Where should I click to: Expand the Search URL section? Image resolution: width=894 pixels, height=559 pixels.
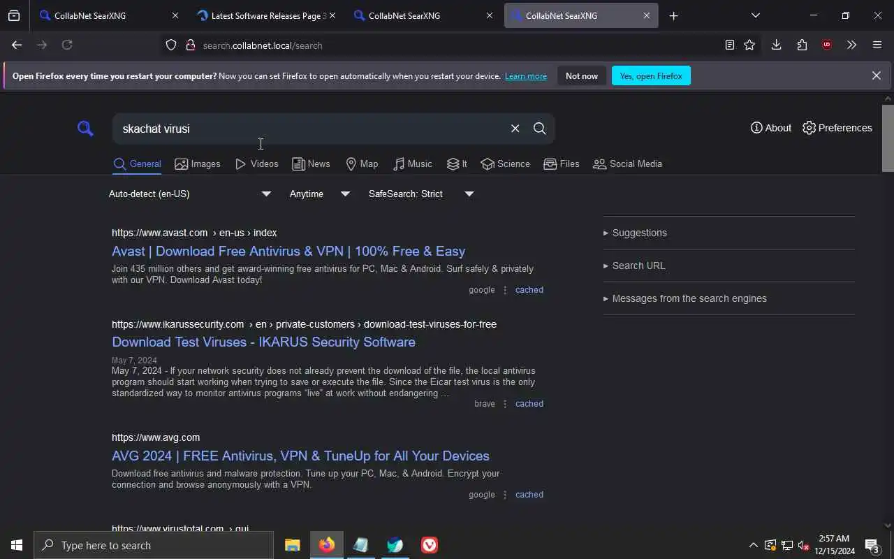coord(728,266)
